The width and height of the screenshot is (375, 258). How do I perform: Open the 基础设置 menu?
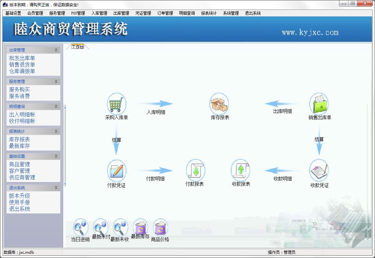(x=13, y=13)
